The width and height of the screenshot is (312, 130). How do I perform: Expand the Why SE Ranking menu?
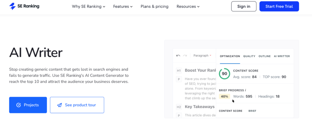tap(88, 6)
